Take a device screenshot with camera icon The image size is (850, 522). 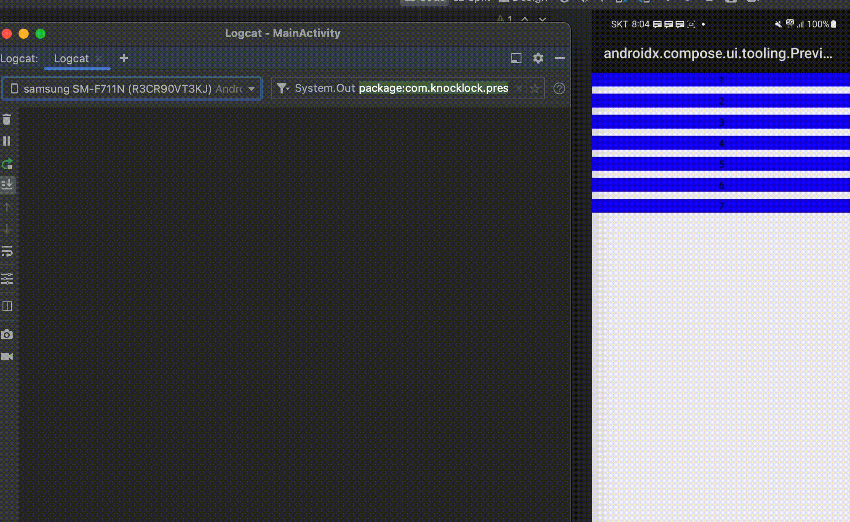[7, 335]
